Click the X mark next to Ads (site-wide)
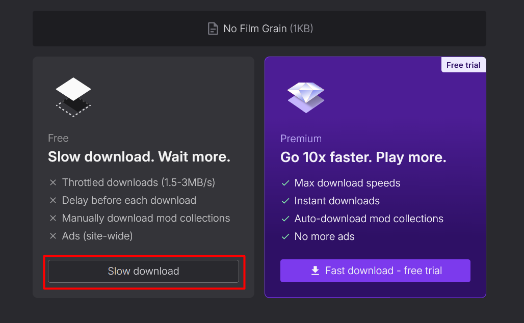 tap(53, 236)
